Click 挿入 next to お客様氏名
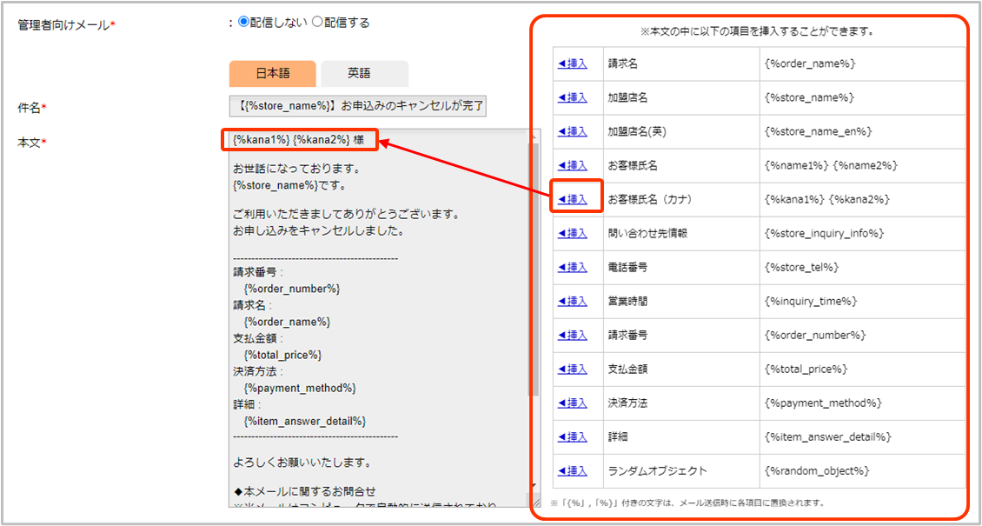The width and height of the screenshot is (982, 526). [x=573, y=165]
